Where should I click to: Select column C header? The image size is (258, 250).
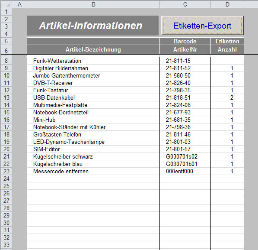click(185, 4)
